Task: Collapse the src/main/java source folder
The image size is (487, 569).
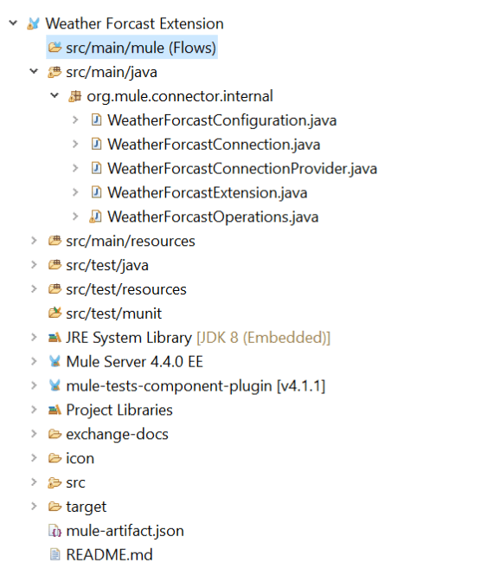Action: tap(34, 72)
